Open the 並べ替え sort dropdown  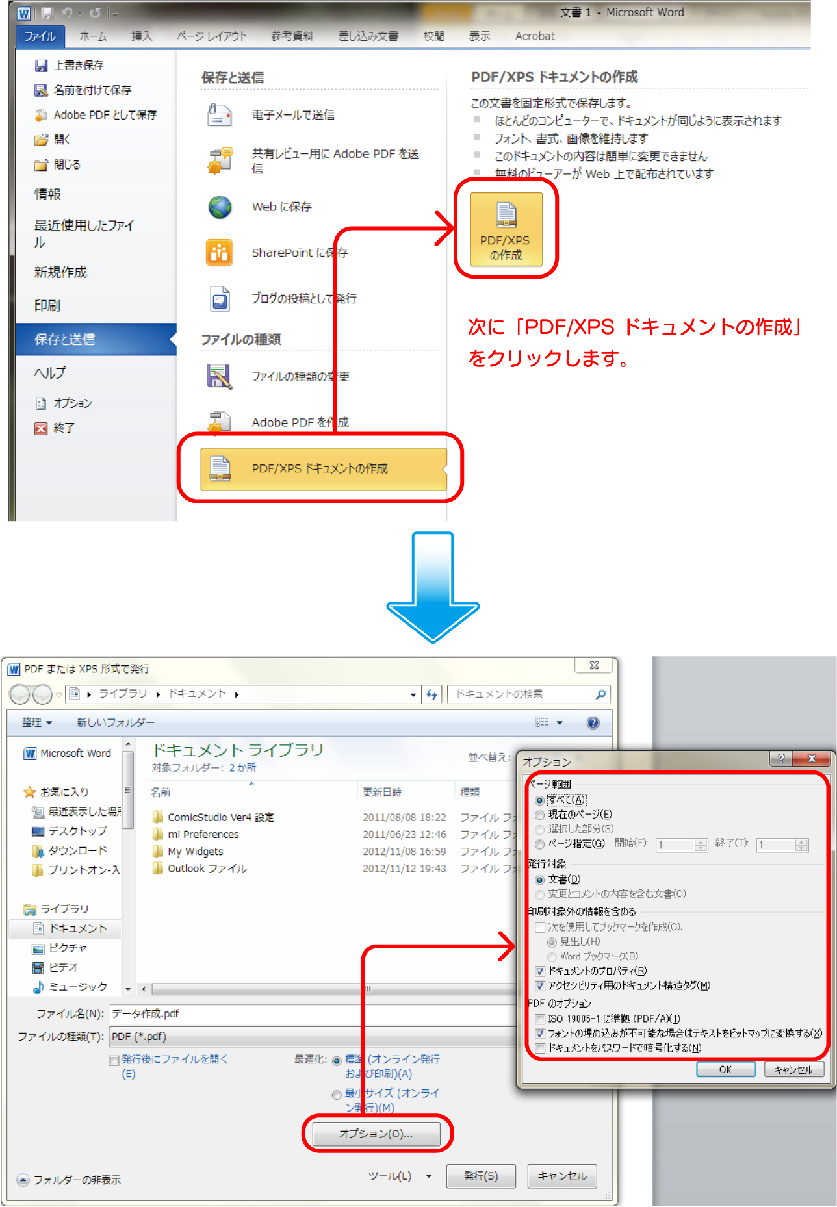click(x=491, y=757)
